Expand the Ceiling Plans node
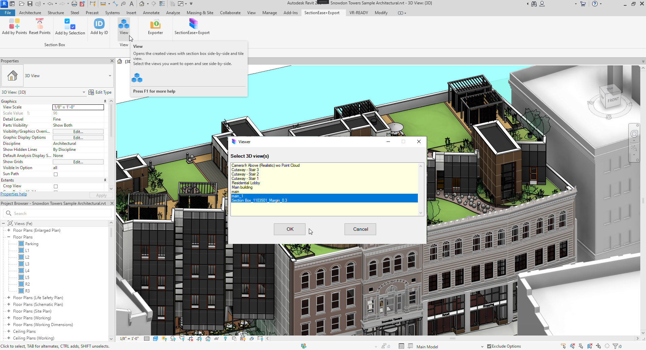The width and height of the screenshot is (646, 350). pos(9,331)
